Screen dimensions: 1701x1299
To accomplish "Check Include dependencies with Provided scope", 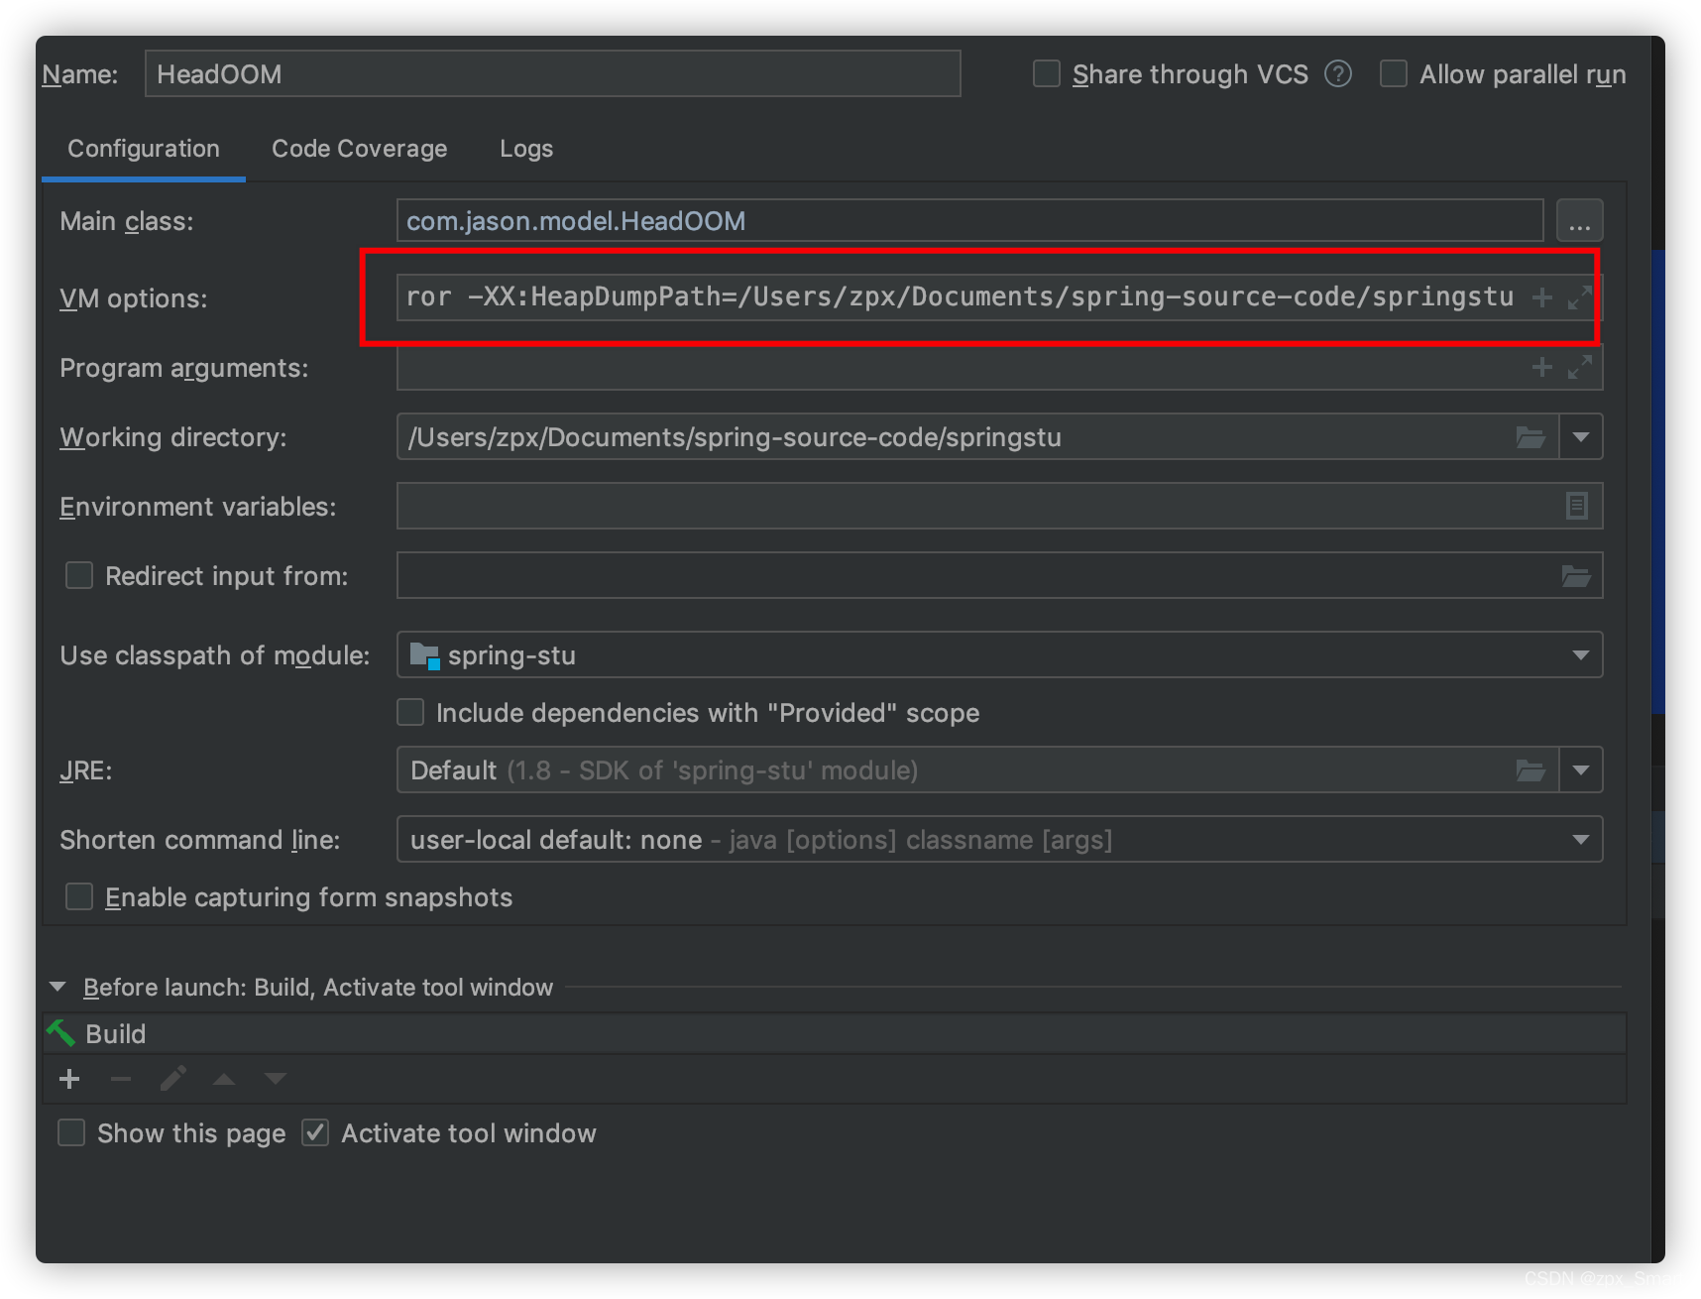I will pyautogui.click(x=410, y=713).
